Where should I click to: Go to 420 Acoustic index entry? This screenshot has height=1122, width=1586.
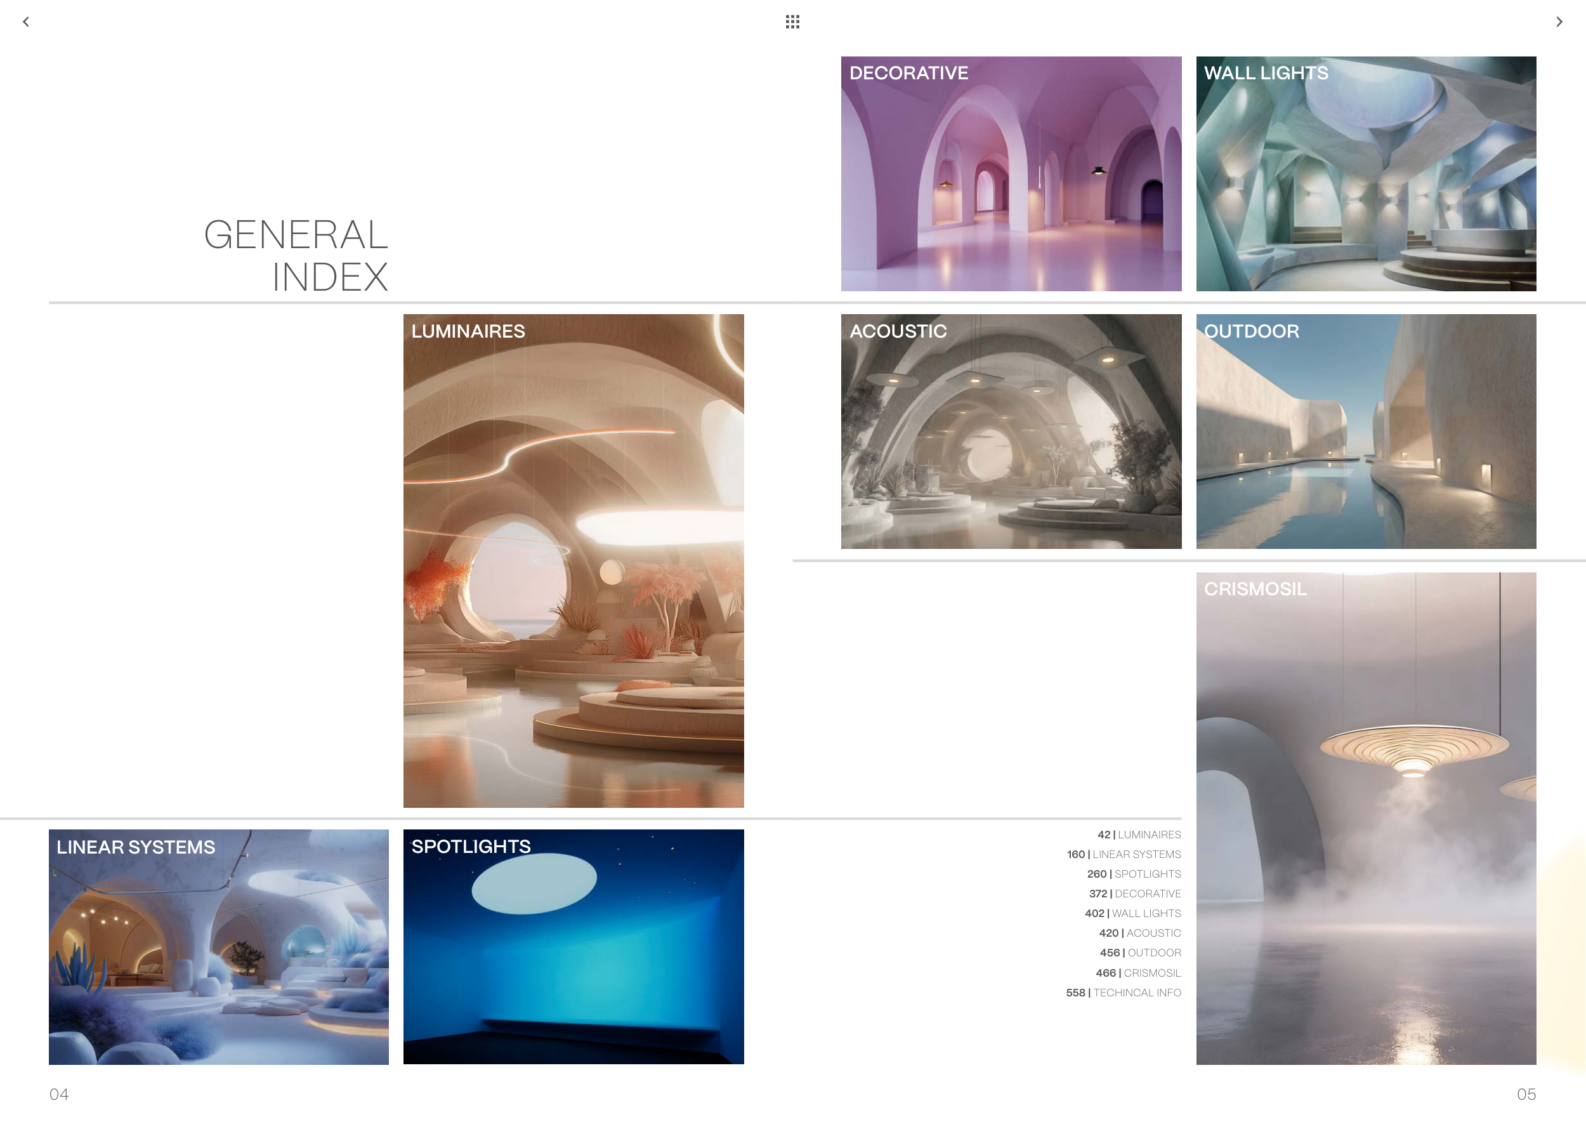pos(1140,934)
